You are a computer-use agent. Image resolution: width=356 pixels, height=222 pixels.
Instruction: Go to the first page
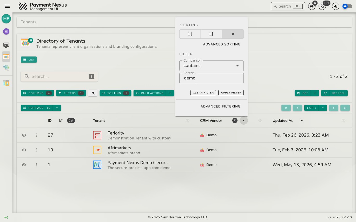coord(286,108)
